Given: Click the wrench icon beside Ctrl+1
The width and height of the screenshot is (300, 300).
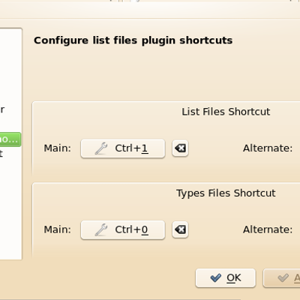Looking at the screenshot, I should 101,148.
